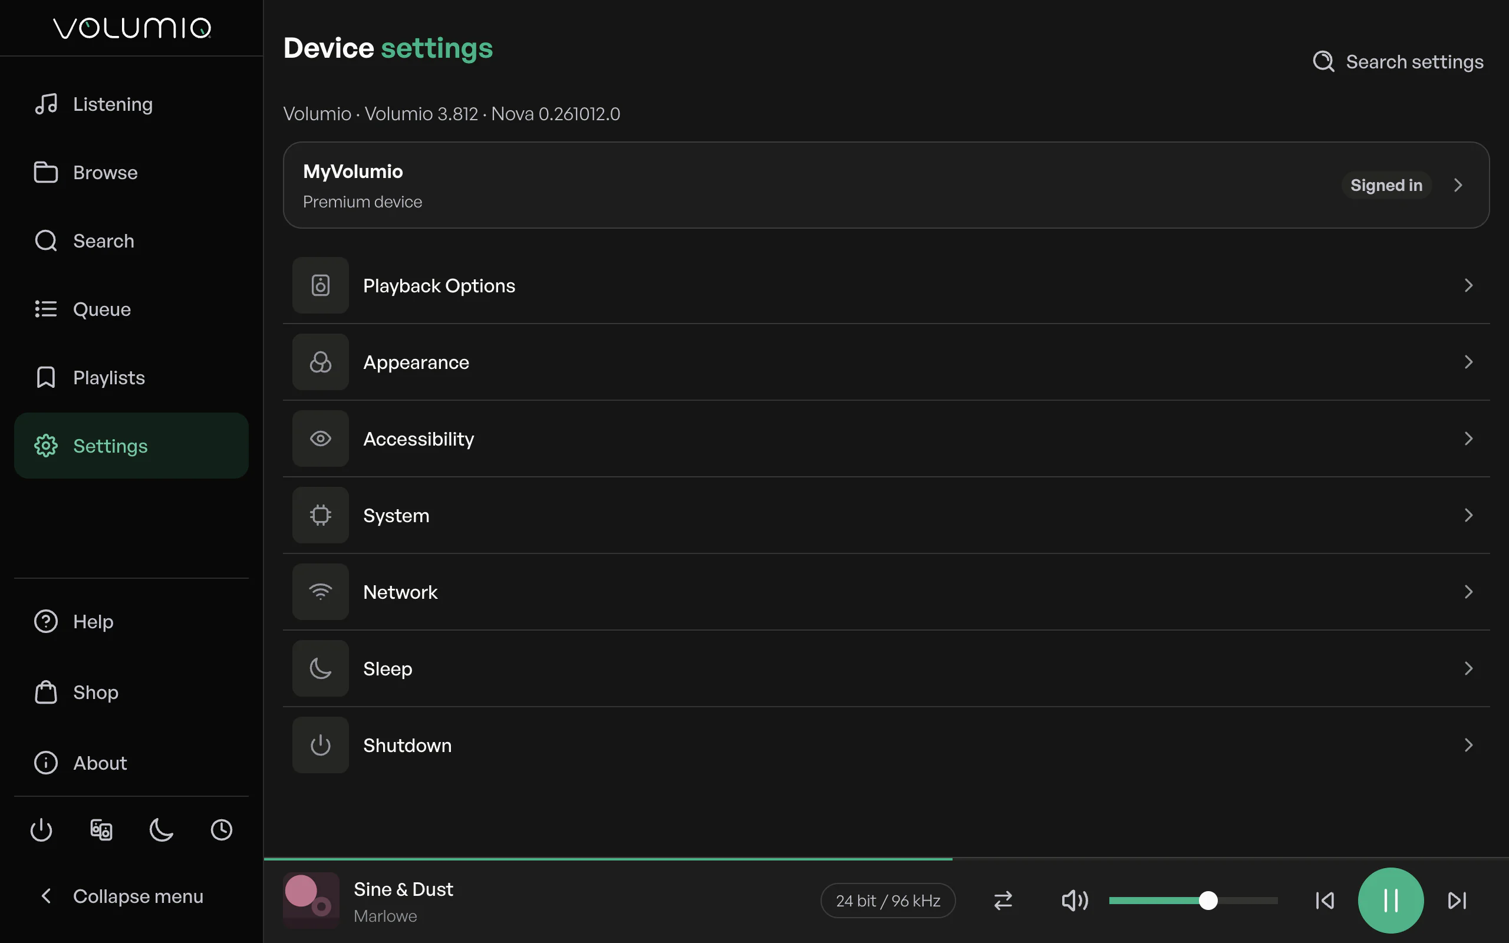Toggle the repeat button in player
This screenshot has width=1509, height=943.
(1003, 901)
